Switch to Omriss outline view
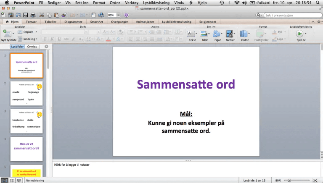323x183 pixels. [32, 47]
